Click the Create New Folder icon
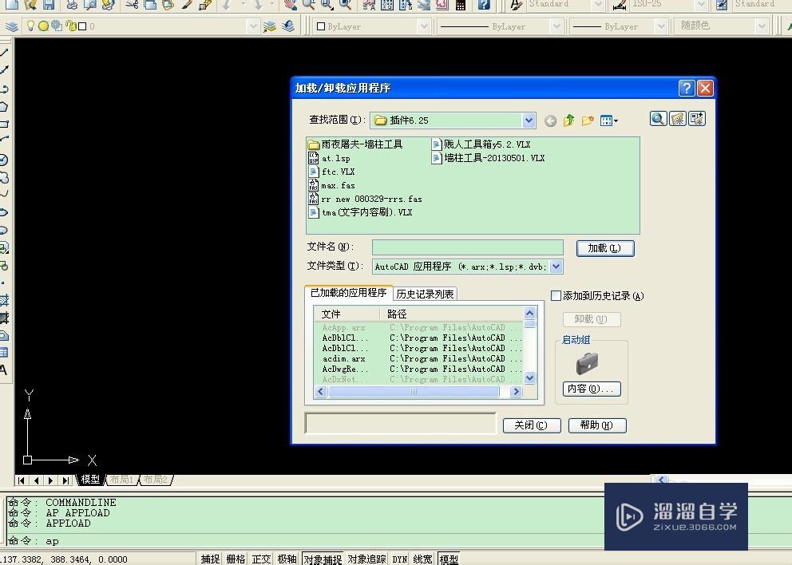The image size is (792, 565). pyautogui.click(x=588, y=120)
